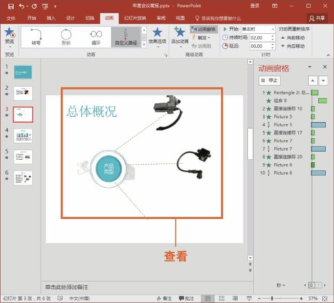
Task: Select the 循环 motion path effect
Action: pos(96,37)
